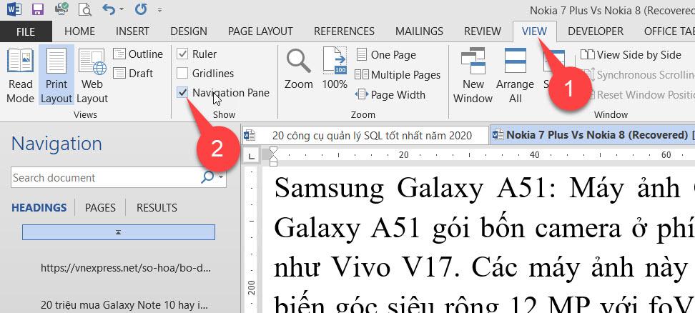
Task: Open the DESIGN ribbon tab
Action: tap(188, 31)
